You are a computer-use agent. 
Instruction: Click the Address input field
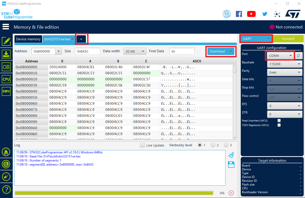pos(44,51)
